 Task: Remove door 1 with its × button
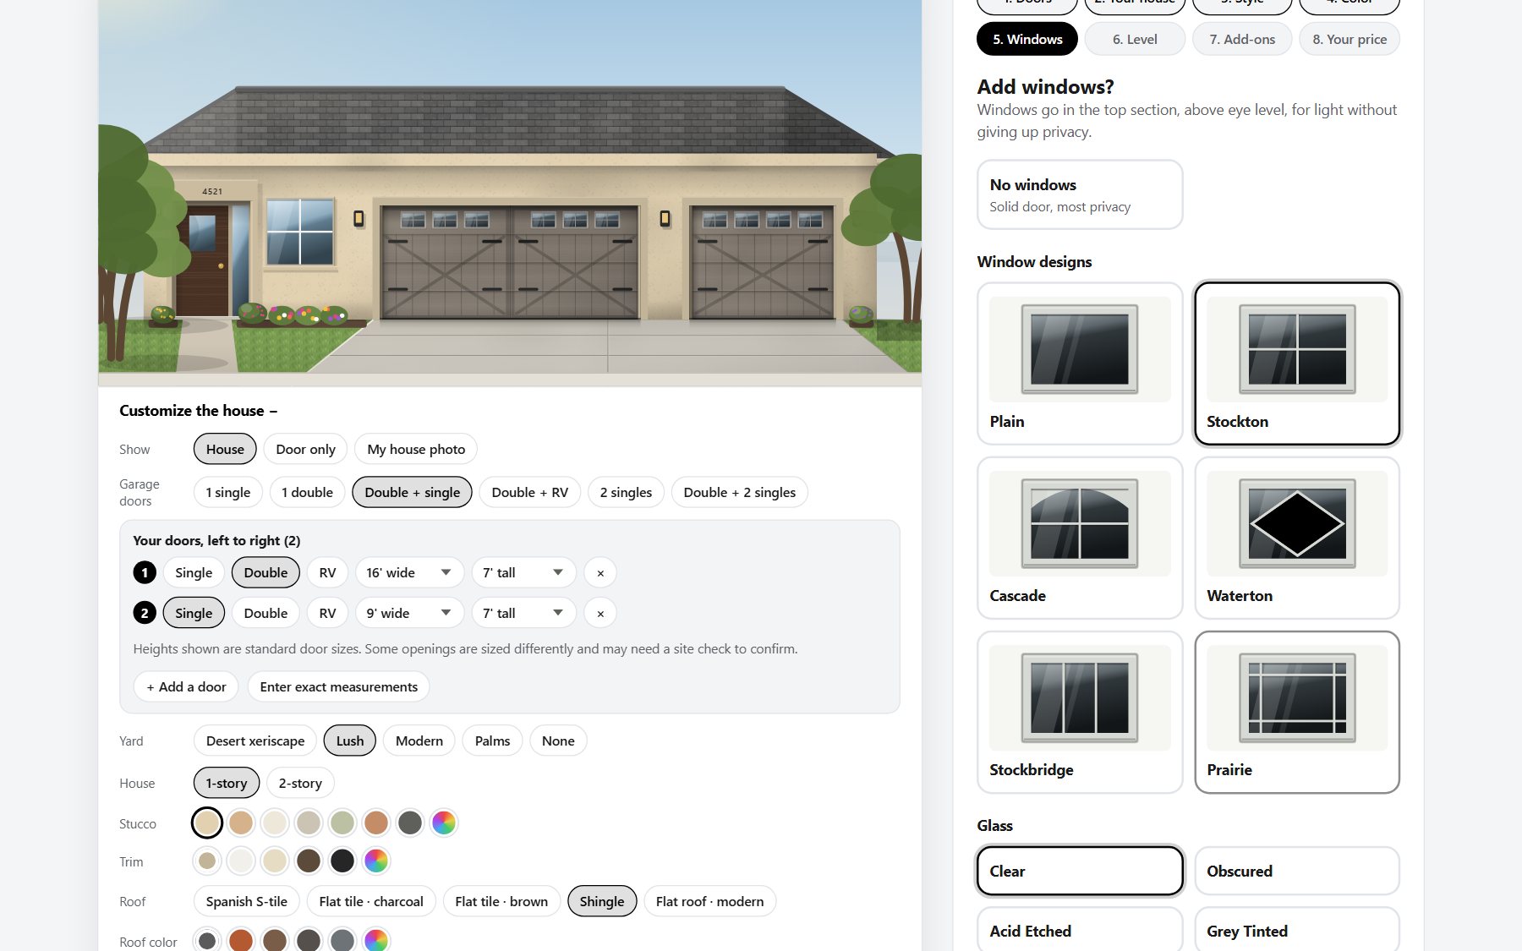[600, 573]
